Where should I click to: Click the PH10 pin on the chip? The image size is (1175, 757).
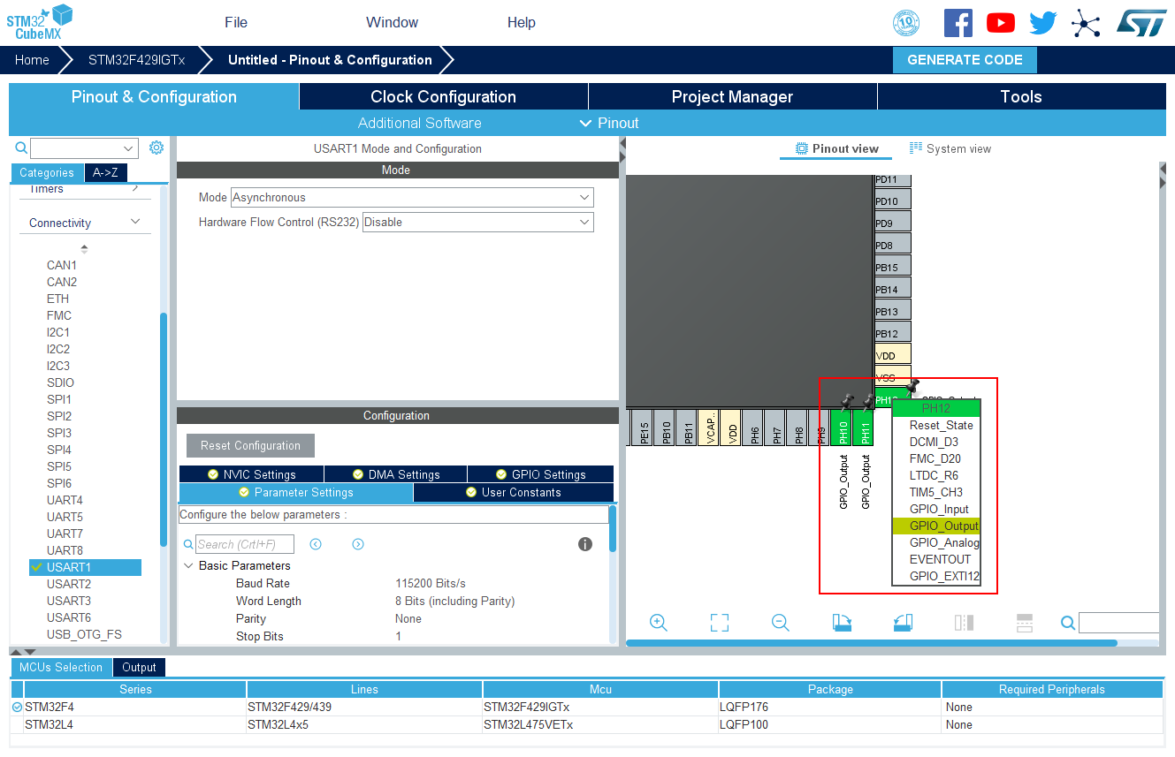click(x=843, y=428)
